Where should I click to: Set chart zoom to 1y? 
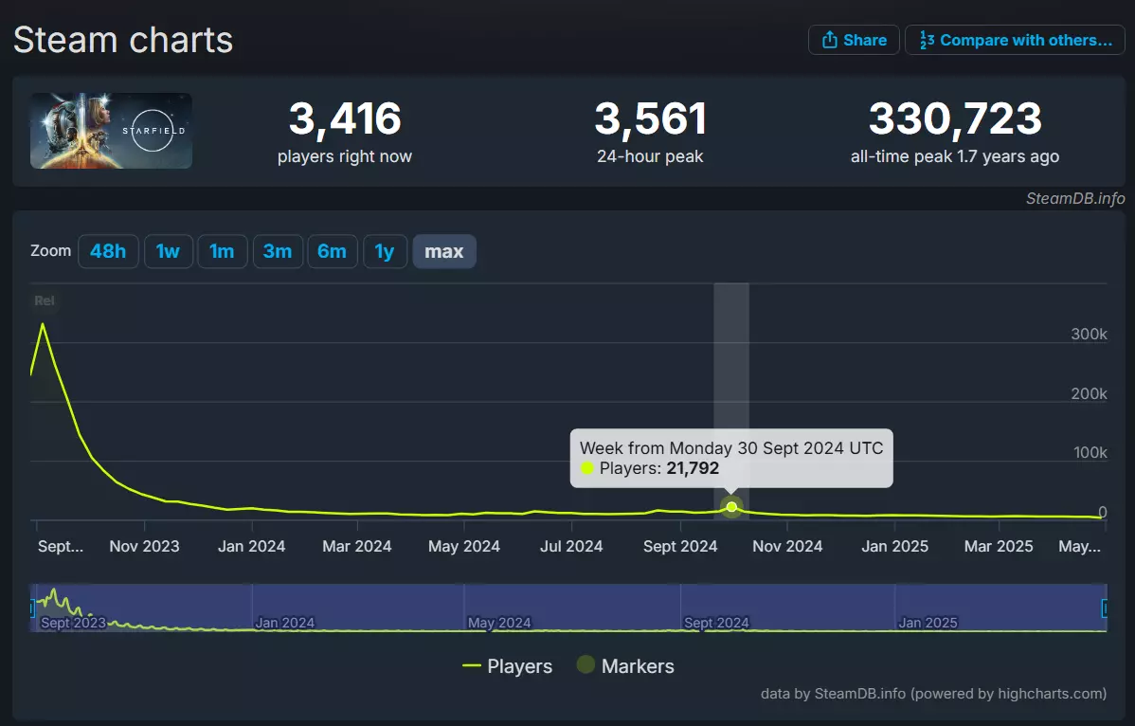(x=385, y=251)
